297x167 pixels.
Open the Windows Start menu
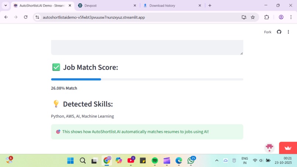pos(70,161)
